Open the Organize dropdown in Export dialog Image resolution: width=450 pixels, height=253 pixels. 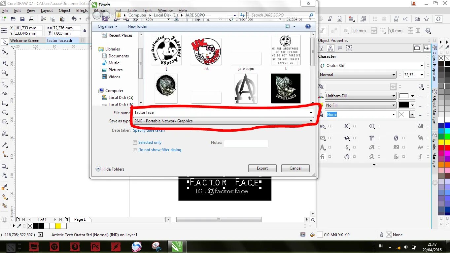tap(108, 26)
